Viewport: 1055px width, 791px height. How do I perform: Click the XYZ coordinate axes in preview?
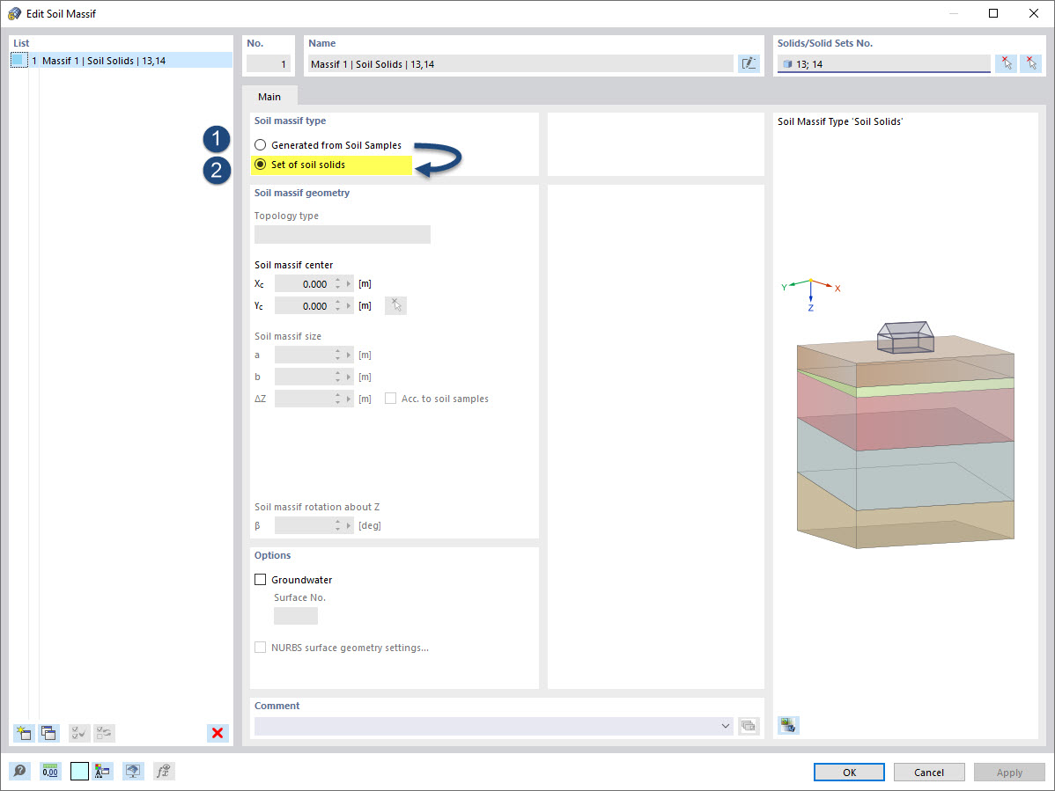tap(811, 294)
